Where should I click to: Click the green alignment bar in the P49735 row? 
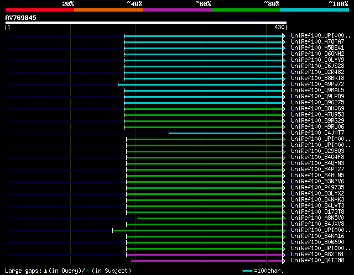(204, 188)
